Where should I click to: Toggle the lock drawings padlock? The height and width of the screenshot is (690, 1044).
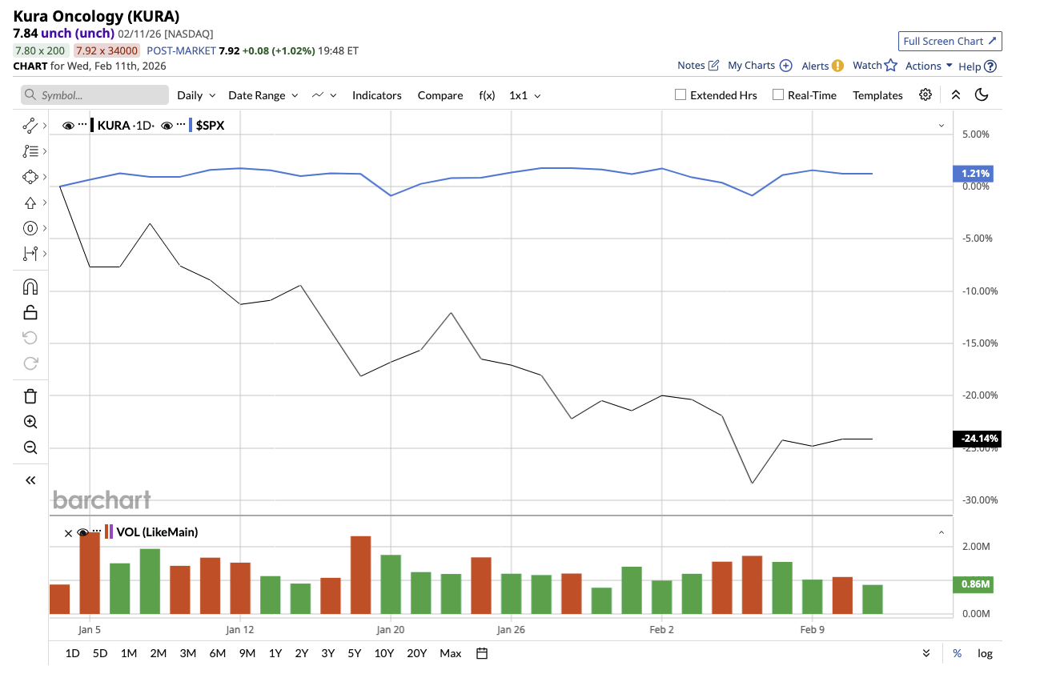30,312
